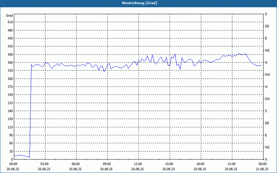Click the '00:00' time label above 20.08.25
The image size is (277, 173).
[x=13, y=164]
